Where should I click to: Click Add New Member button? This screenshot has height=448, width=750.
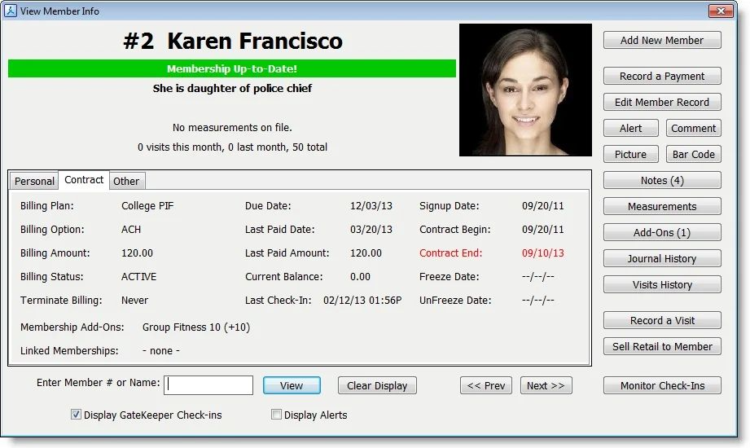point(662,40)
